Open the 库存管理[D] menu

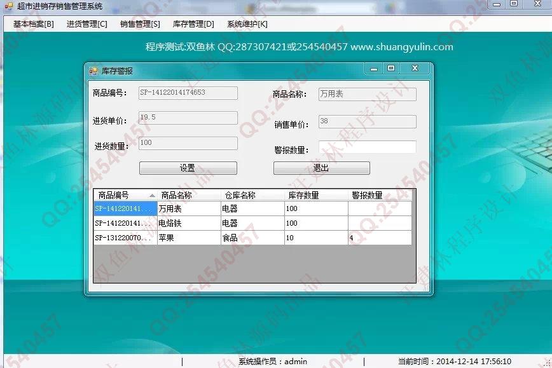[x=193, y=24]
